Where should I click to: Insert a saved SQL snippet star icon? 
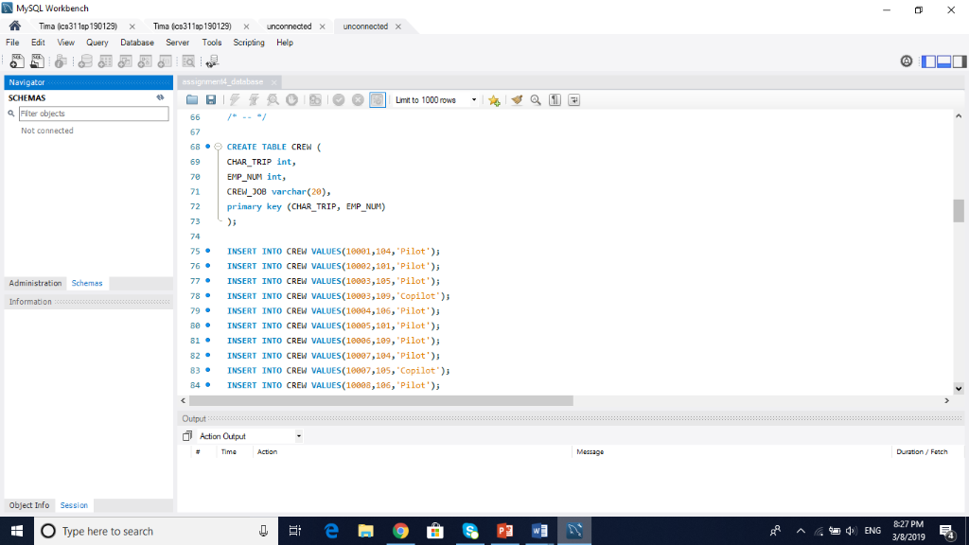click(493, 99)
